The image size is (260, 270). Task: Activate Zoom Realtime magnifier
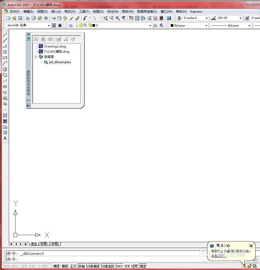tap(112, 18)
